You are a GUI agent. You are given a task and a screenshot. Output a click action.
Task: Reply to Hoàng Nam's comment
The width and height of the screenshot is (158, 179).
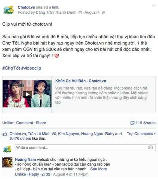34,174
